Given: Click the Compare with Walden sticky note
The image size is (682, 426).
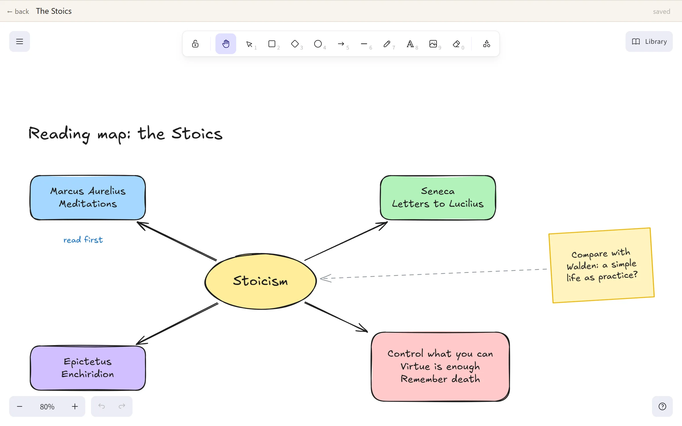Looking at the screenshot, I should tap(602, 265).
